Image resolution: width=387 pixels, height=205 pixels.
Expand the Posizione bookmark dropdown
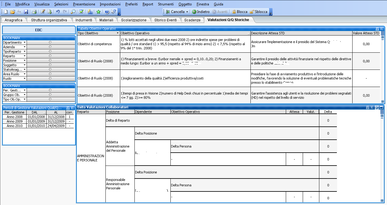(x=25, y=61)
